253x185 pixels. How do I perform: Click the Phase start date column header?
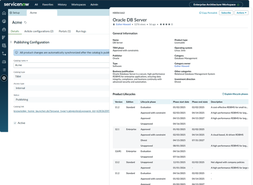(181, 102)
